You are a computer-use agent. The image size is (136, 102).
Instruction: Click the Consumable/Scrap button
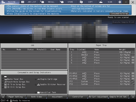pyautogui.click(x=119, y=14)
